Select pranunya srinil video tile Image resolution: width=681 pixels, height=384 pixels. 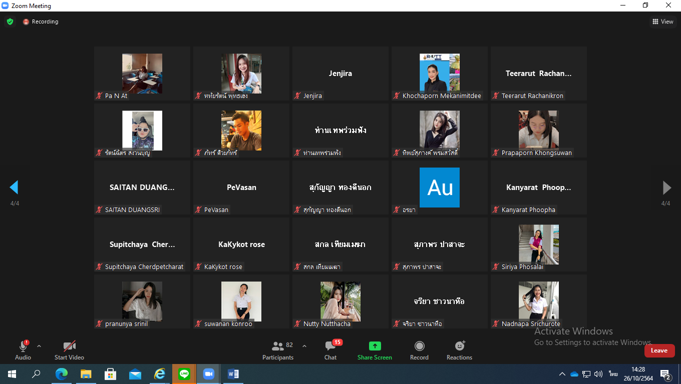click(x=142, y=301)
